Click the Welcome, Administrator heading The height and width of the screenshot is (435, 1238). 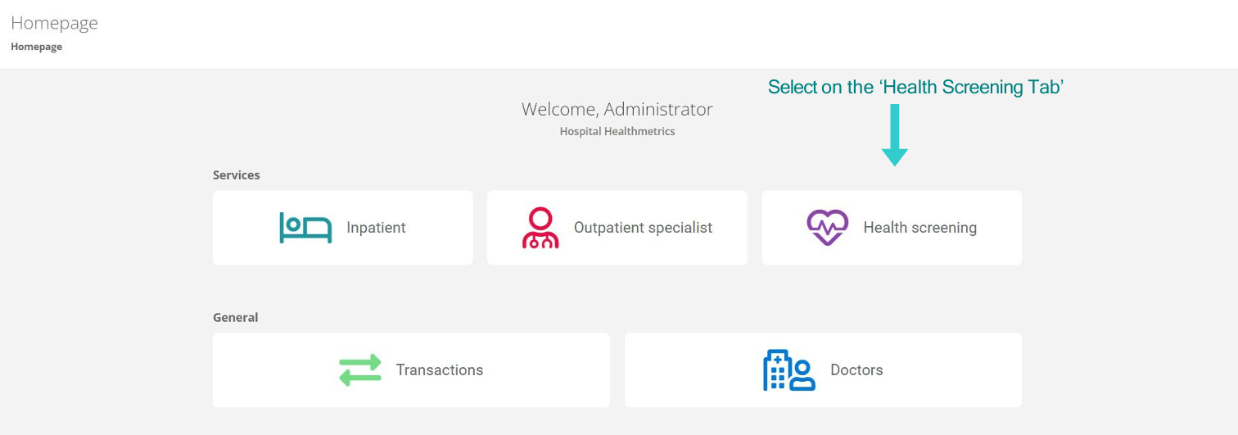tap(617, 109)
